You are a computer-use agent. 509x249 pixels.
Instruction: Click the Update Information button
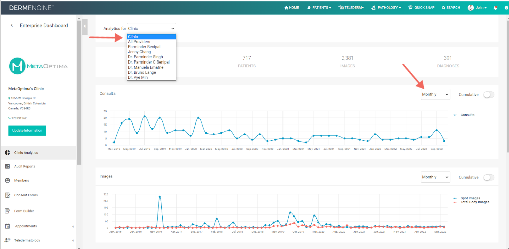pyautogui.click(x=27, y=131)
